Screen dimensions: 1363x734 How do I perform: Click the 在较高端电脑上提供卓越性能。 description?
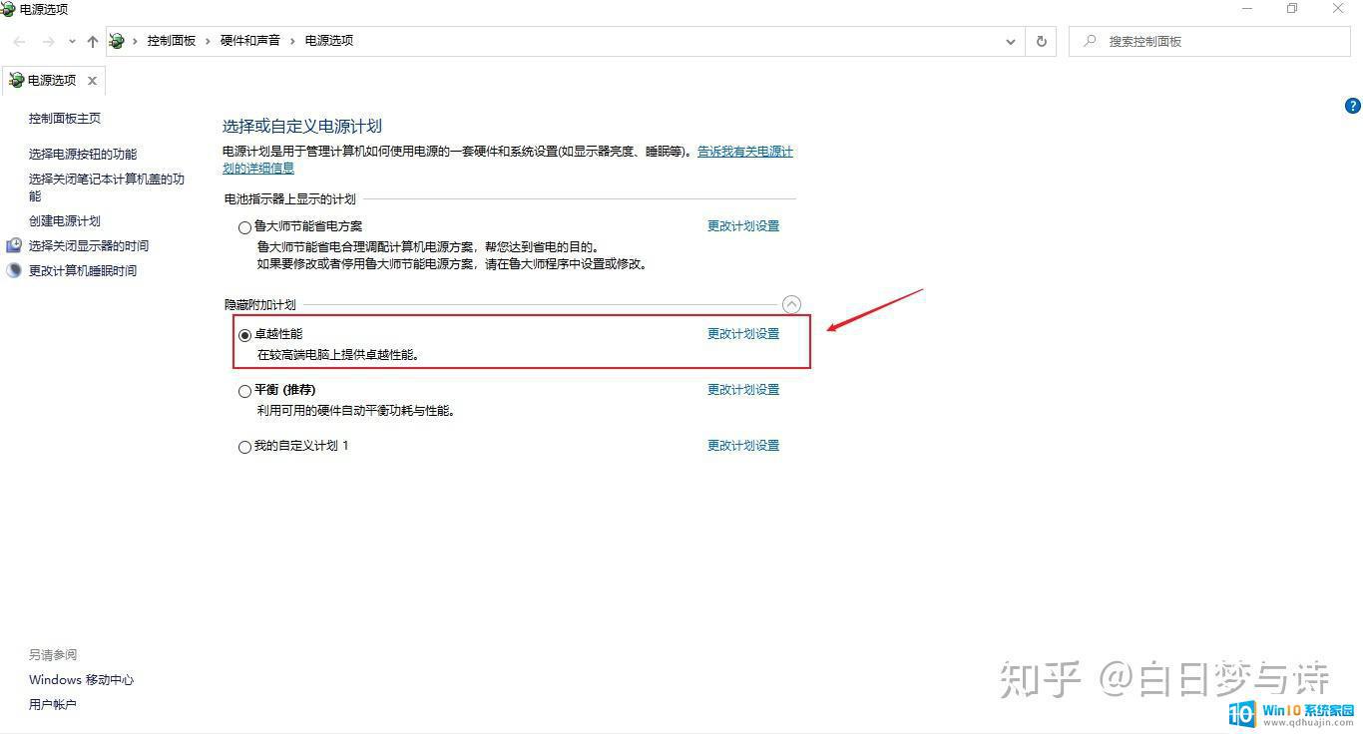click(x=338, y=355)
